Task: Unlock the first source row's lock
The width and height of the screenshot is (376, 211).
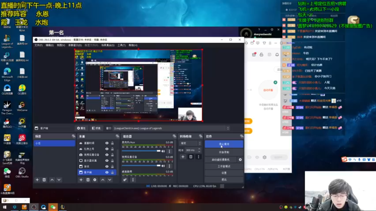Action: [x=112, y=143]
